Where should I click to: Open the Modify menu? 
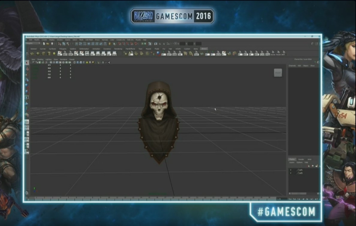(37, 40)
